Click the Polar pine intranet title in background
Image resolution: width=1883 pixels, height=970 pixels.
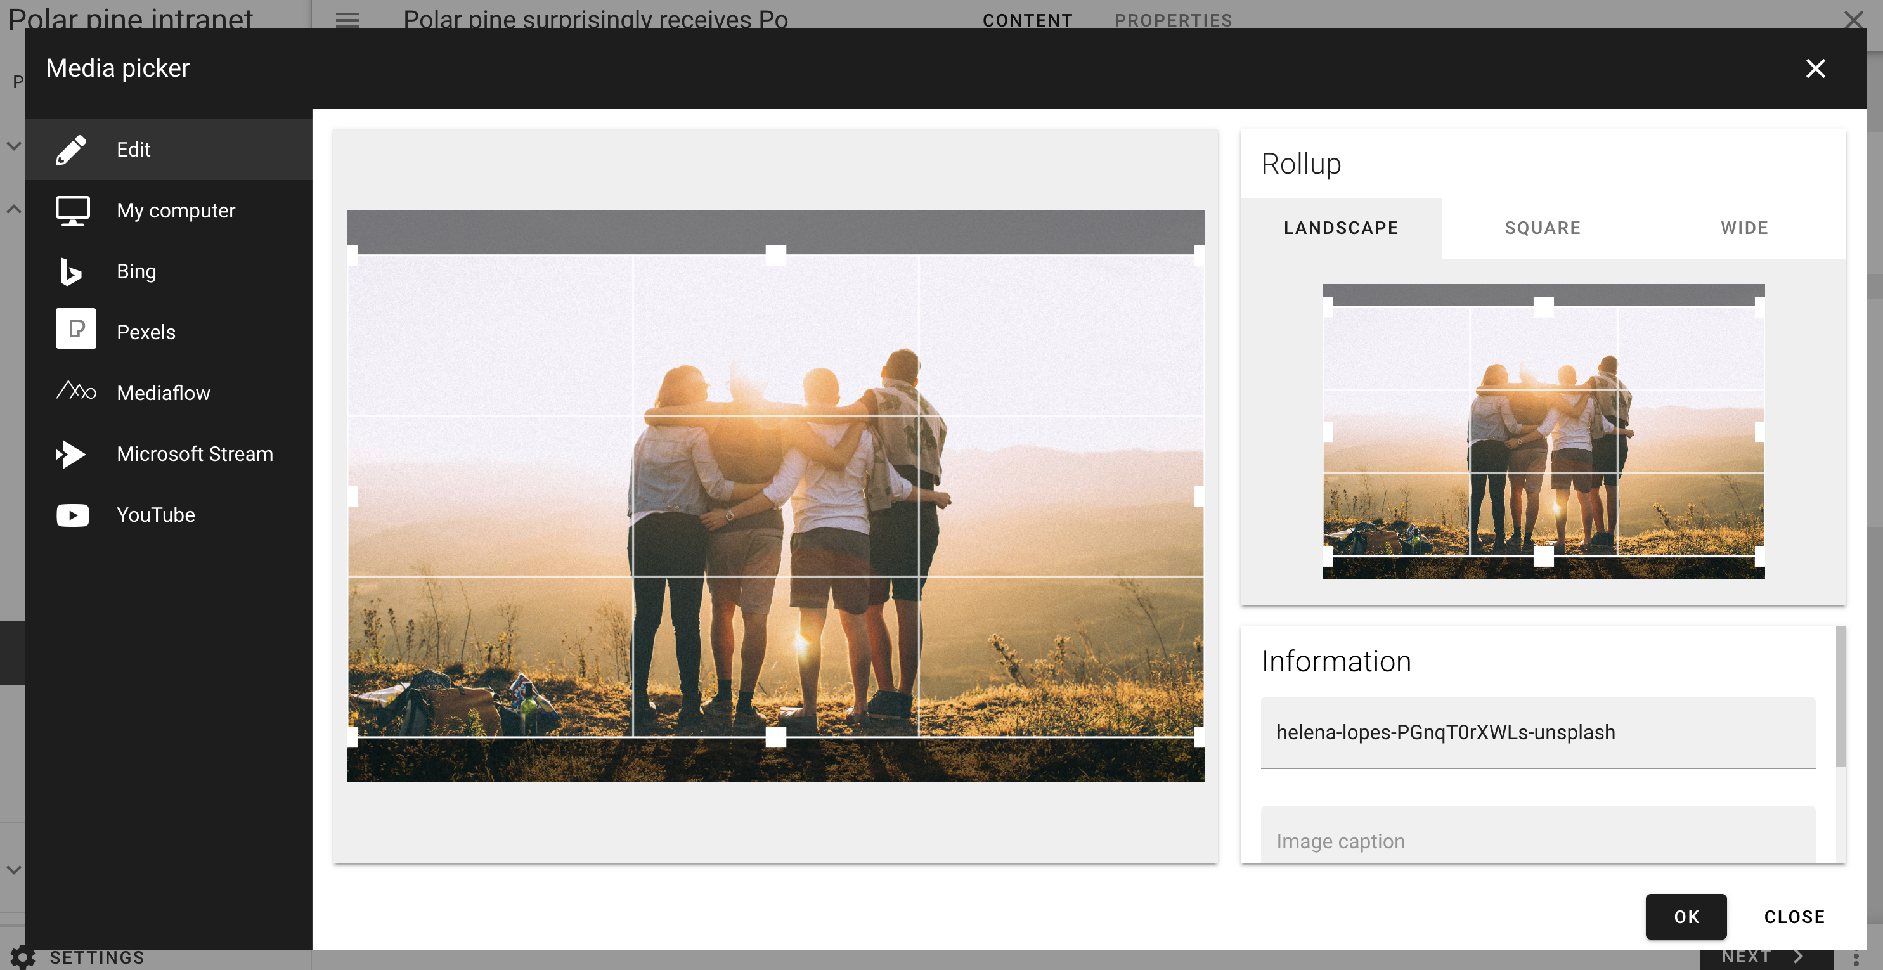point(131,18)
